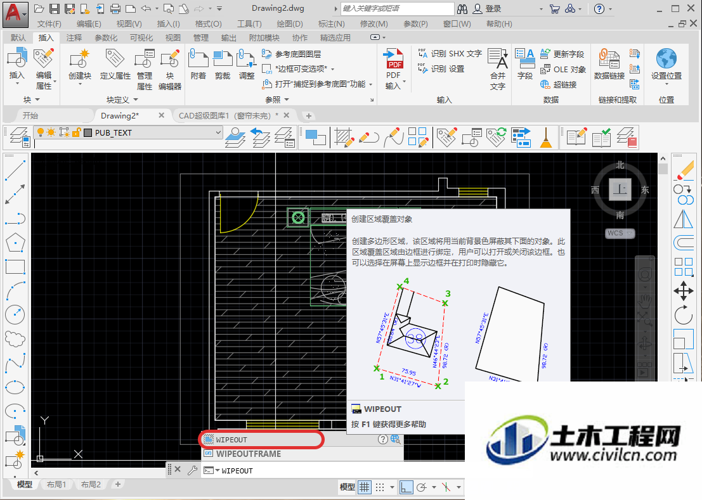The height and width of the screenshot is (500, 702).
Task: Toggle ortho mode in status bar
Action: (x=406, y=487)
